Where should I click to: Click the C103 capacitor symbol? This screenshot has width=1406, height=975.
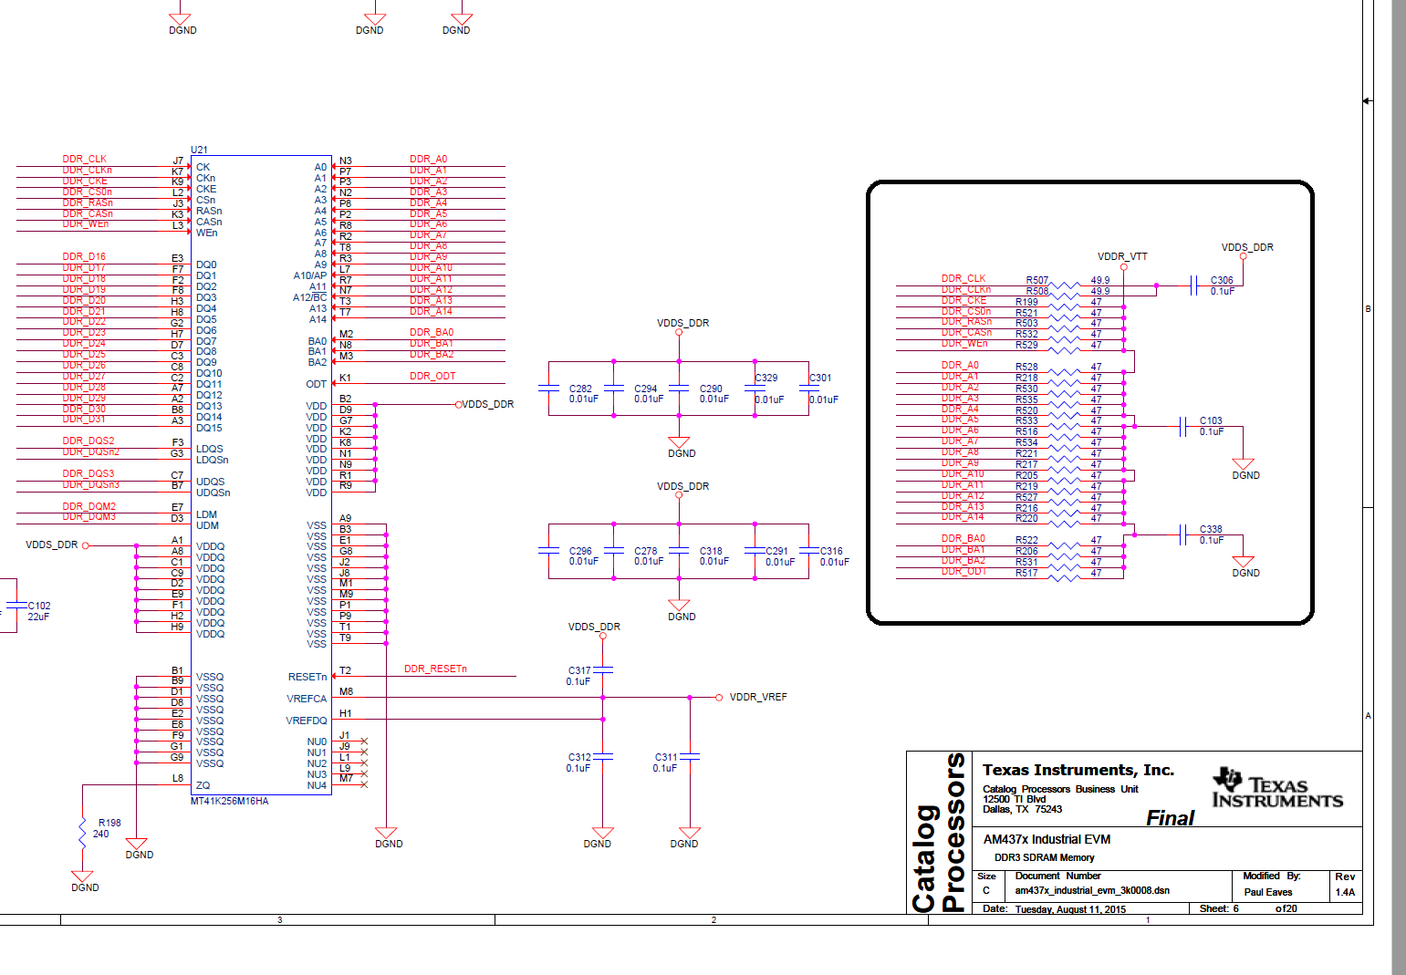[x=1182, y=426]
